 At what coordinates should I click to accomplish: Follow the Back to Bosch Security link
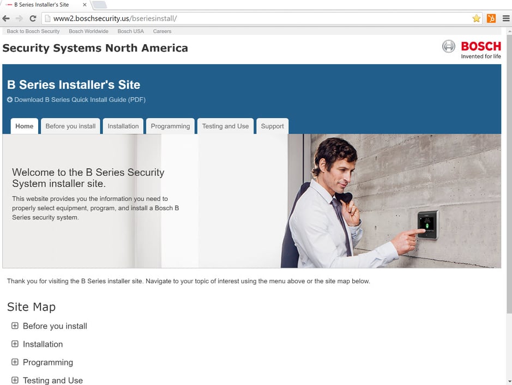coord(33,32)
